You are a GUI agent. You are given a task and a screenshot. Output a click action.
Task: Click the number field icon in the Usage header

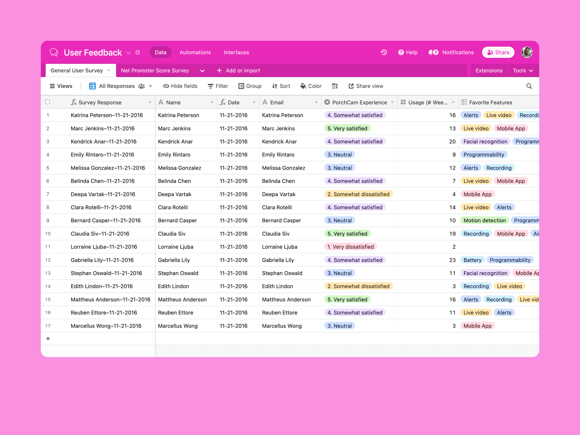pyautogui.click(x=403, y=102)
